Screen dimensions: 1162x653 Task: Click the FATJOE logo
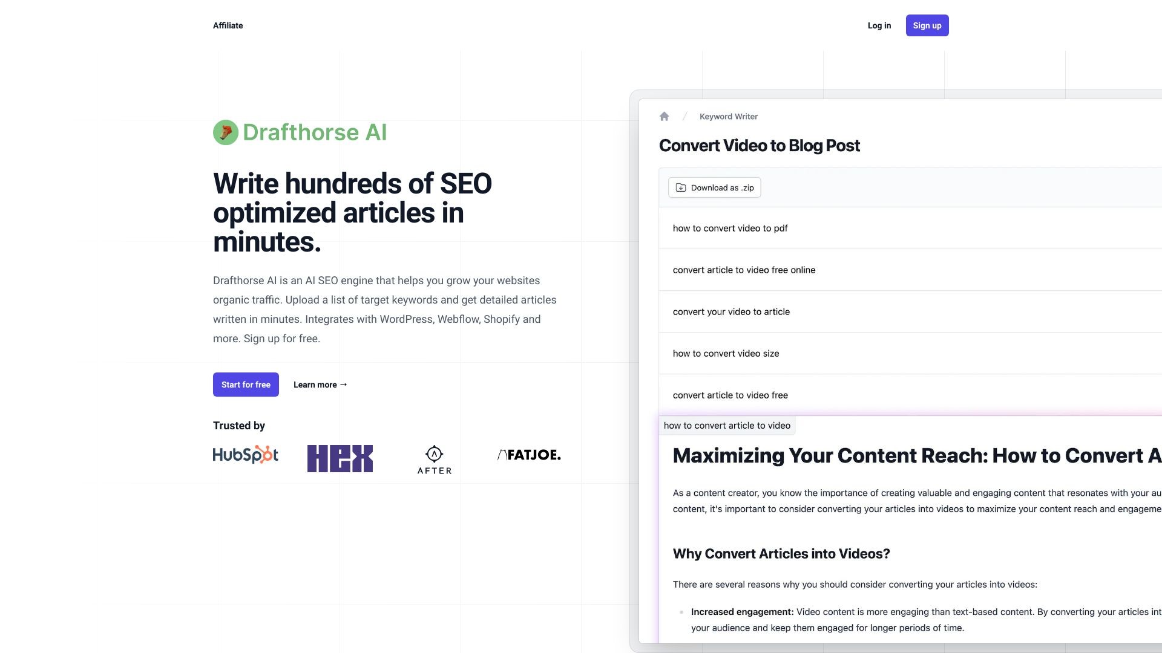[x=529, y=455]
